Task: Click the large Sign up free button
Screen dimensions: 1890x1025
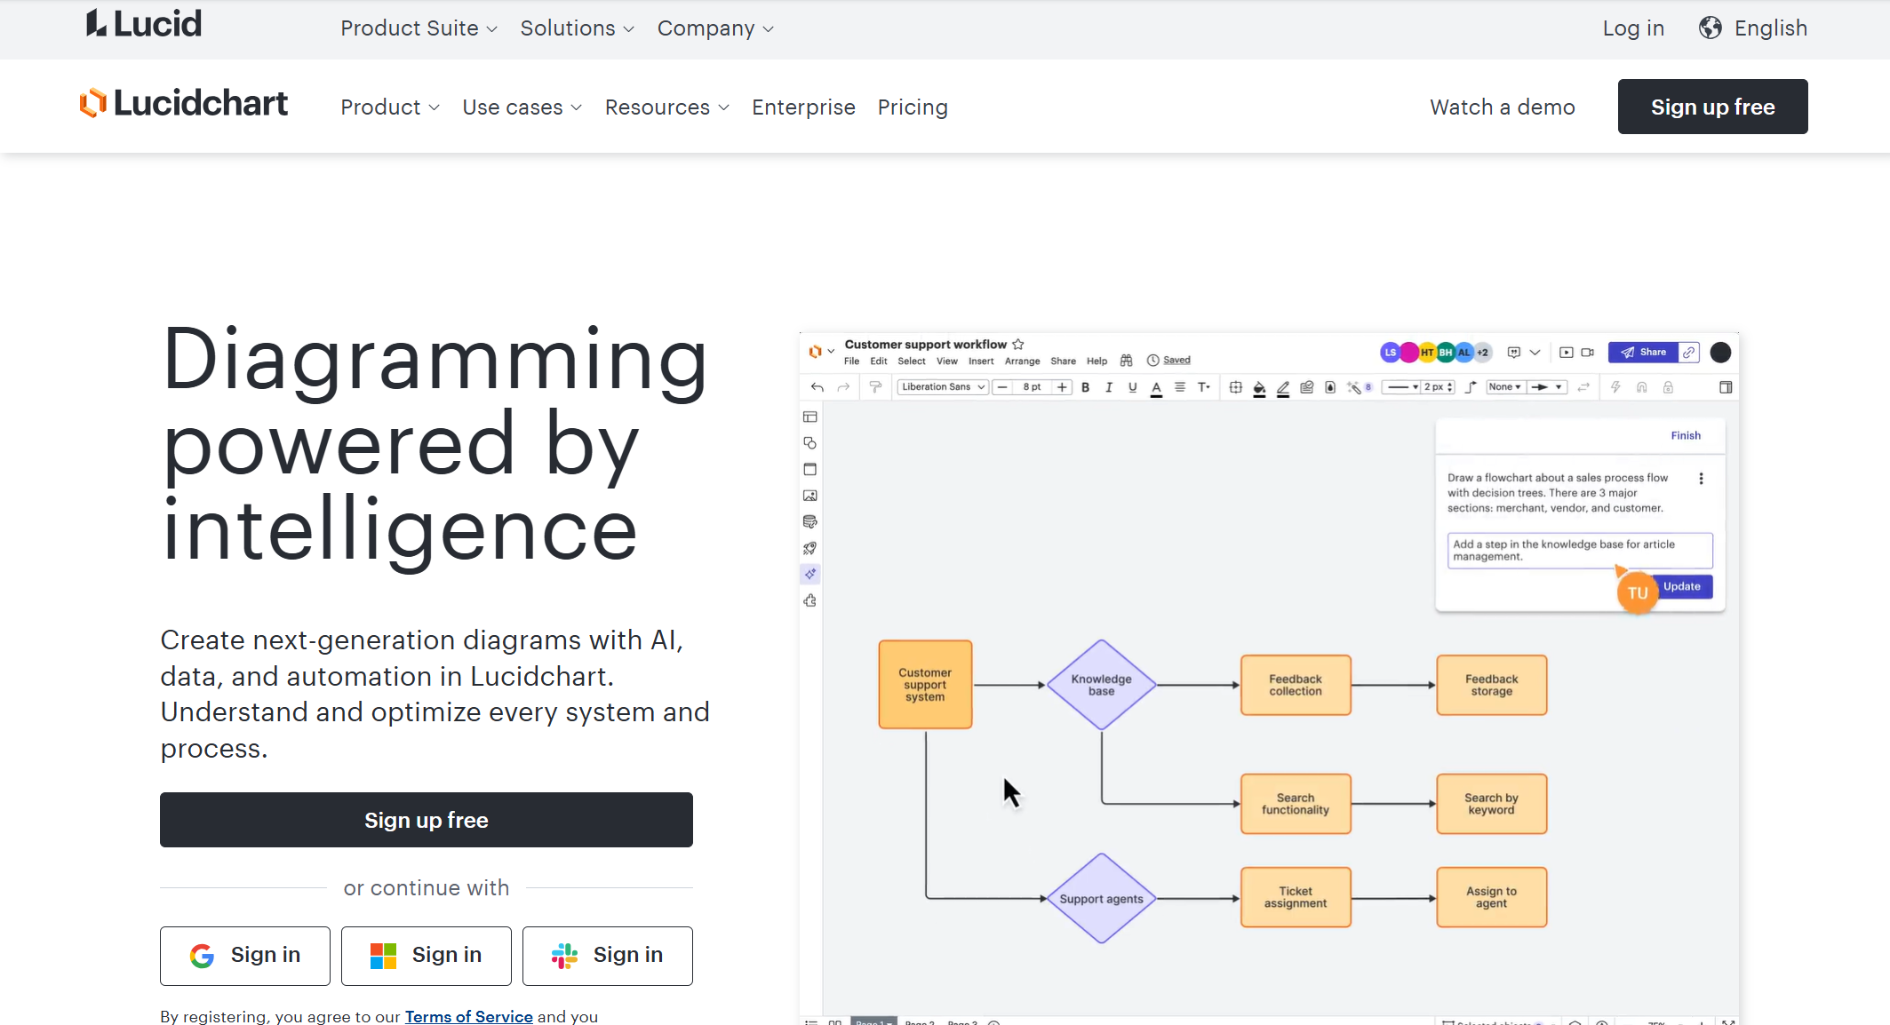Action: 427,820
